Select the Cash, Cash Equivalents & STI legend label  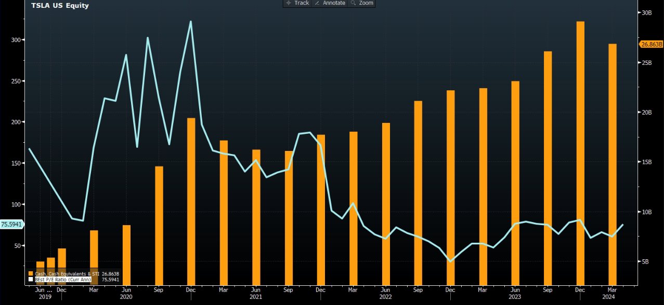67,273
